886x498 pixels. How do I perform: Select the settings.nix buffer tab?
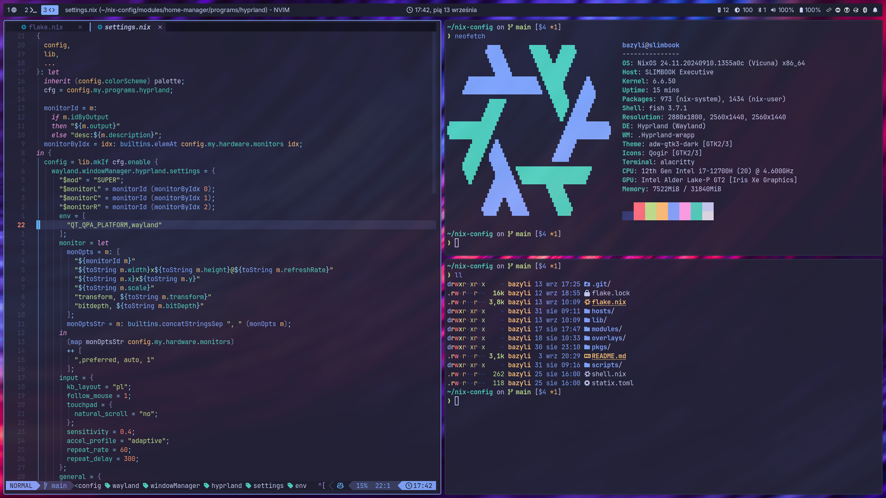click(127, 27)
